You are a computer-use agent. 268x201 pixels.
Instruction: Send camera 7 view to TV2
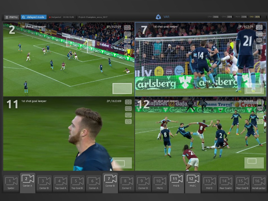[259, 40]
